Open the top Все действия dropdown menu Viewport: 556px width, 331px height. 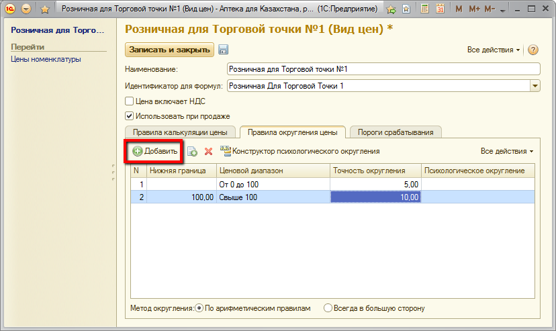pos(494,50)
